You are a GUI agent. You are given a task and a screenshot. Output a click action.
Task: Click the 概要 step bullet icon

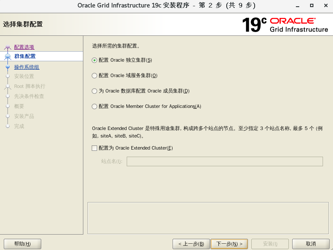(x=8, y=106)
